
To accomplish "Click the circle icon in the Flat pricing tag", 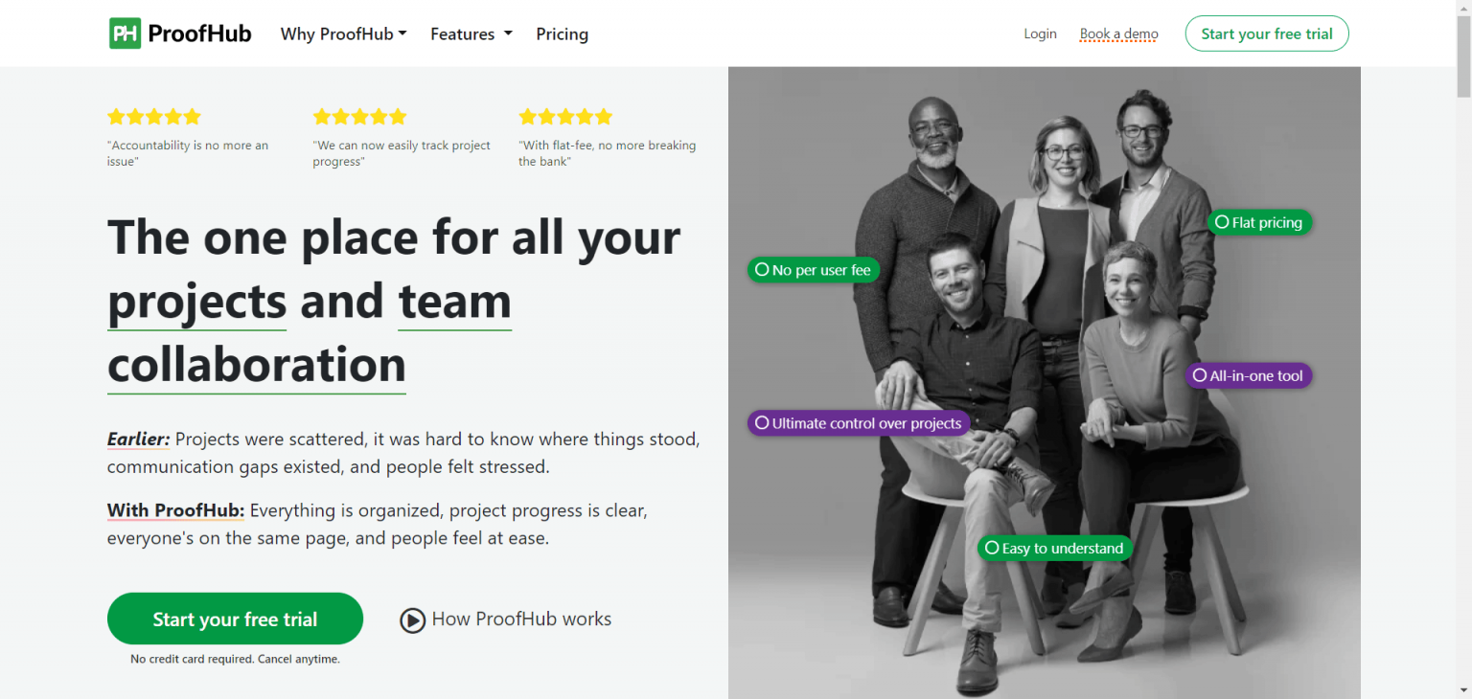I will [x=1223, y=222].
